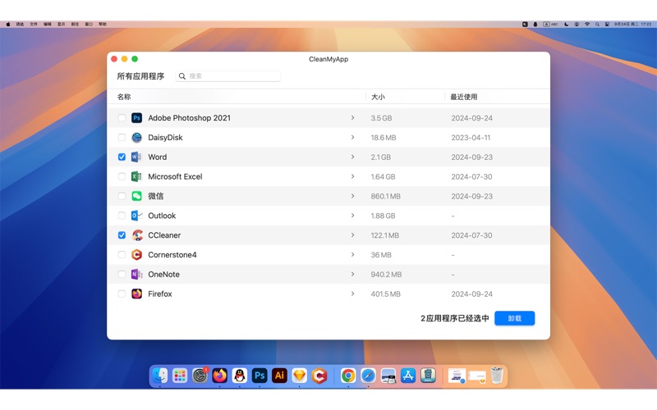Open Google Chrome from the Dock
This screenshot has height=410, width=657.
click(x=348, y=376)
